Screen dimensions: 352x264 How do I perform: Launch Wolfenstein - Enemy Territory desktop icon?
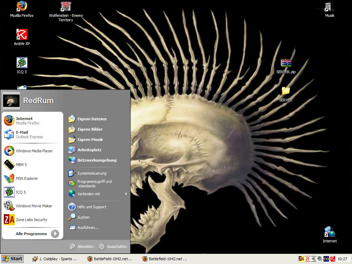pyautogui.click(x=66, y=12)
